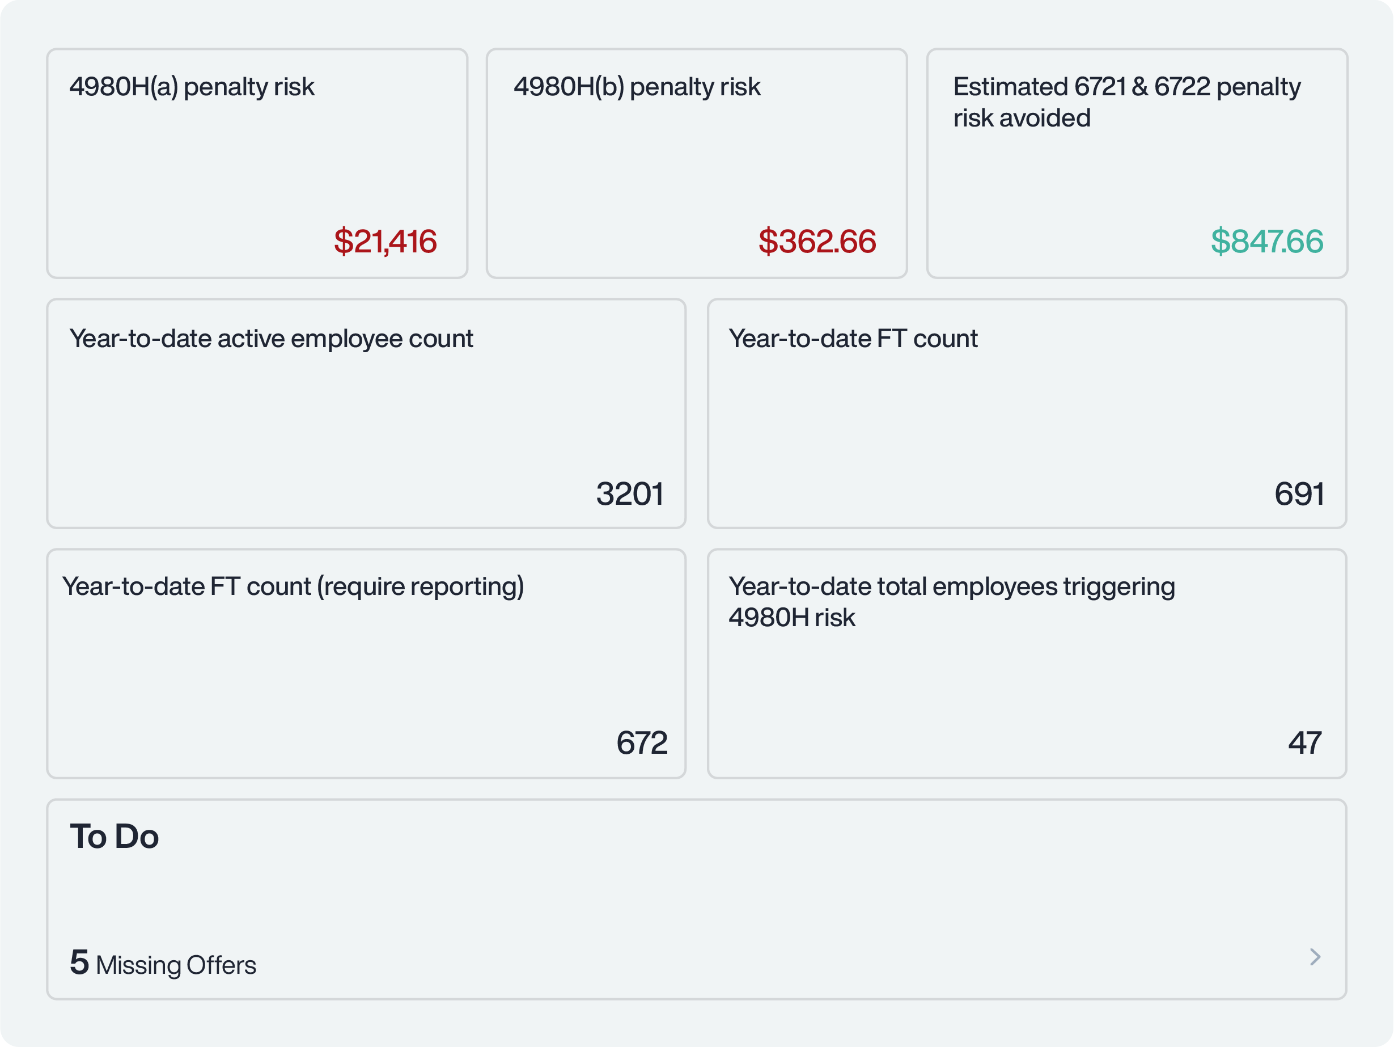Image resolution: width=1394 pixels, height=1047 pixels.
Task: Click the 691 FT count value
Action: [1299, 493]
